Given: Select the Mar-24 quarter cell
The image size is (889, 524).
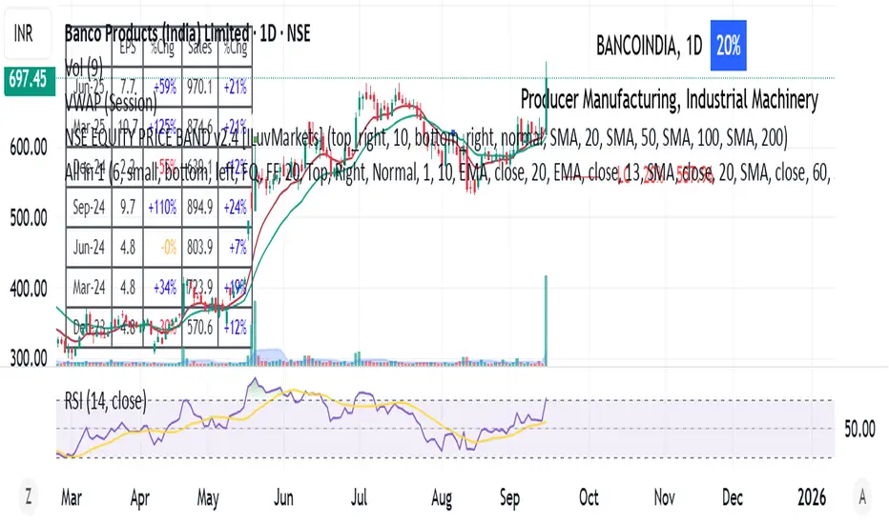Looking at the screenshot, I should tap(89, 288).
